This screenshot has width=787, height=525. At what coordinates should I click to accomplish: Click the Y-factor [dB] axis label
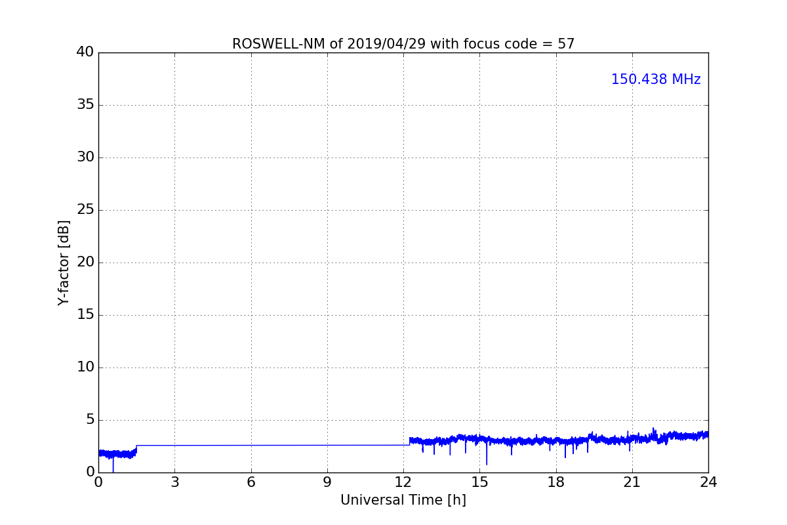[64, 262]
